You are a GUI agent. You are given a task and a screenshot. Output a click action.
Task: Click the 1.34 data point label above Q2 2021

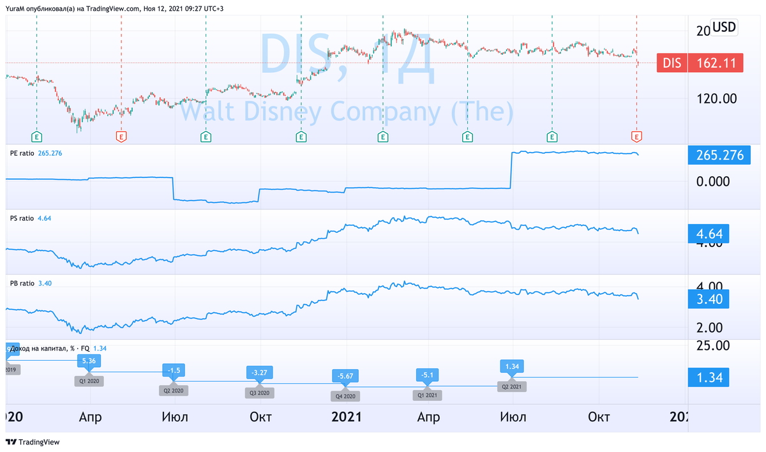[x=512, y=366]
